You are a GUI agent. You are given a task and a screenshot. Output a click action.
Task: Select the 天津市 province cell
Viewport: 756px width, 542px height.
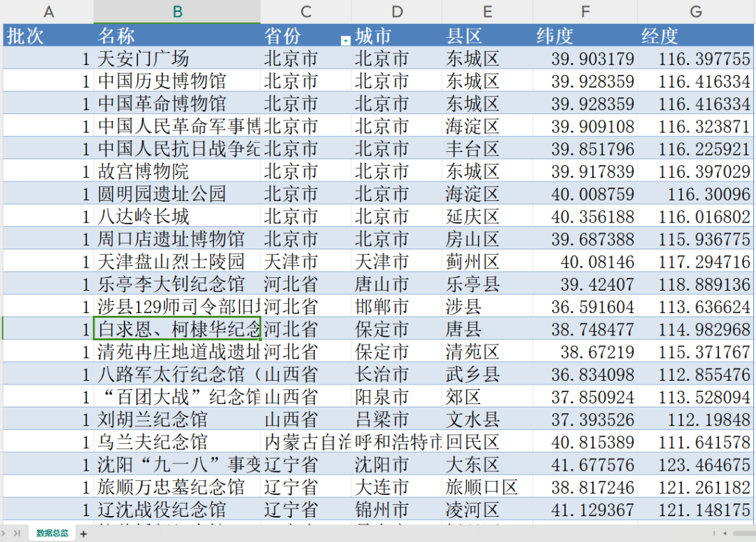(x=306, y=261)
